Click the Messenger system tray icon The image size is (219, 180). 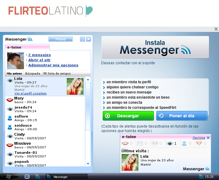pyautogui.click(x=201, y=177)
